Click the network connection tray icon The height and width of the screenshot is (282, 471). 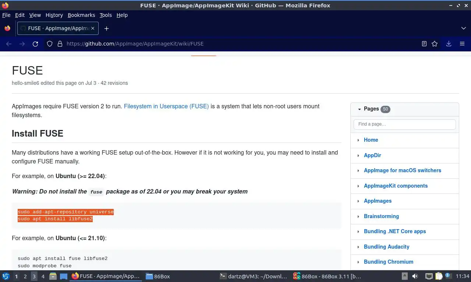(x=429, y=276)
